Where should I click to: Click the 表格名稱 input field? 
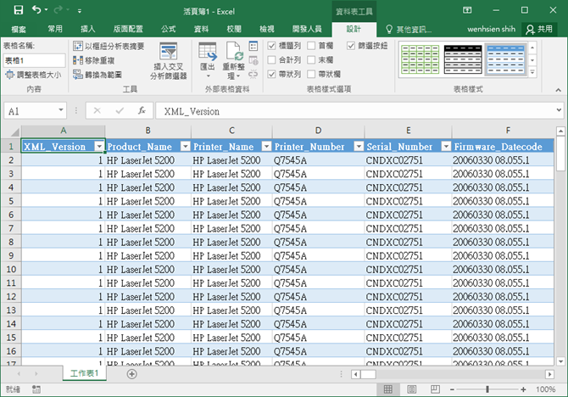tap(35, 60)
